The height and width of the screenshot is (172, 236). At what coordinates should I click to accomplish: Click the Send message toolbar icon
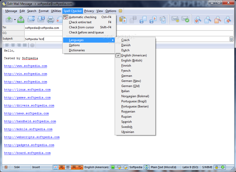(9, 20)
